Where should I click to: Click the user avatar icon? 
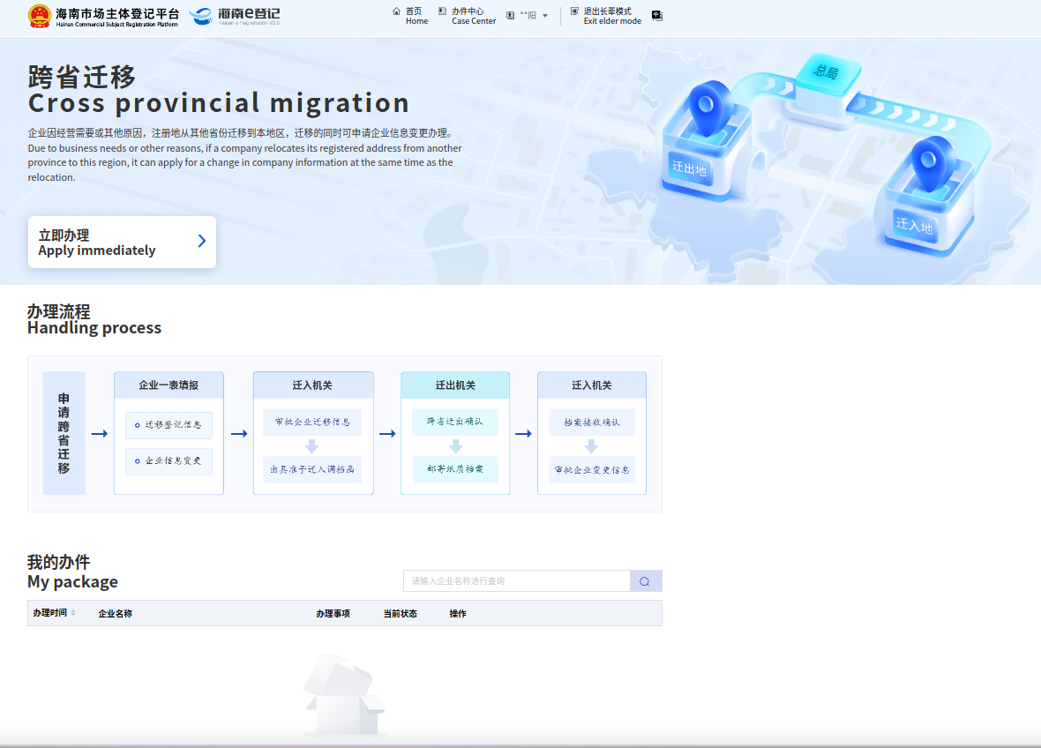click(510, 16)
